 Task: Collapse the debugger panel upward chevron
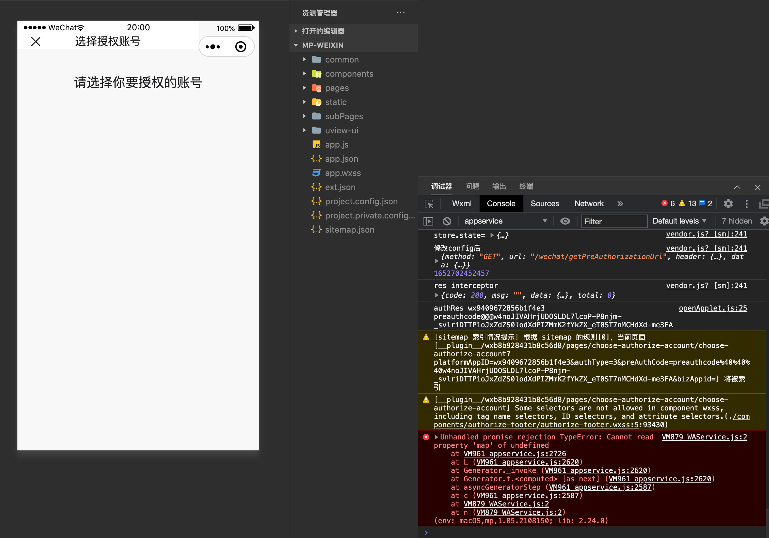(737, 187)
